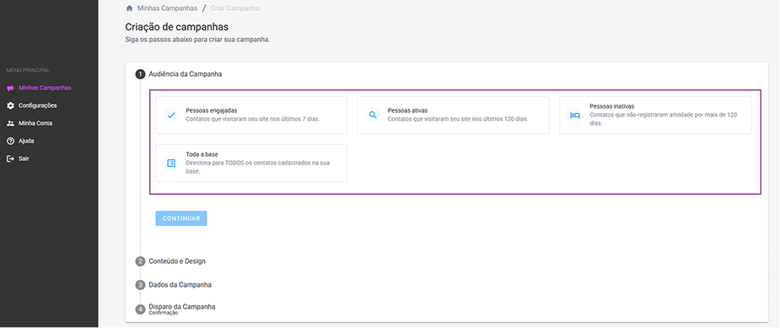
Task: Select Audiência da Campanha step label
Action: click(185, 74)
